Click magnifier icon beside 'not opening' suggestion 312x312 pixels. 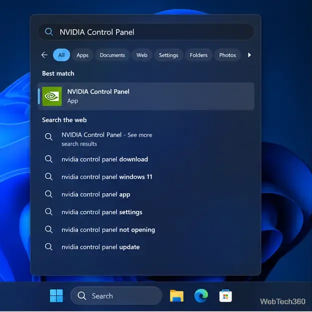[48, 229]
